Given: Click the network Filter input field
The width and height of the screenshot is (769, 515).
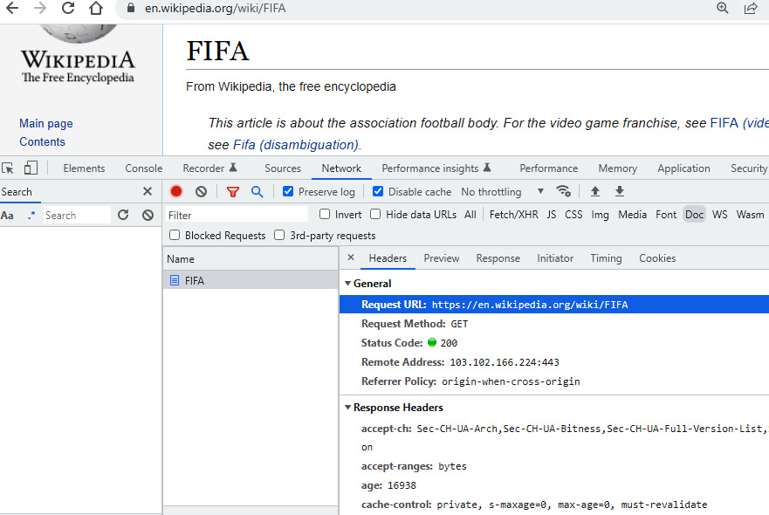Looking at the screenshot, I should [237, 215].
